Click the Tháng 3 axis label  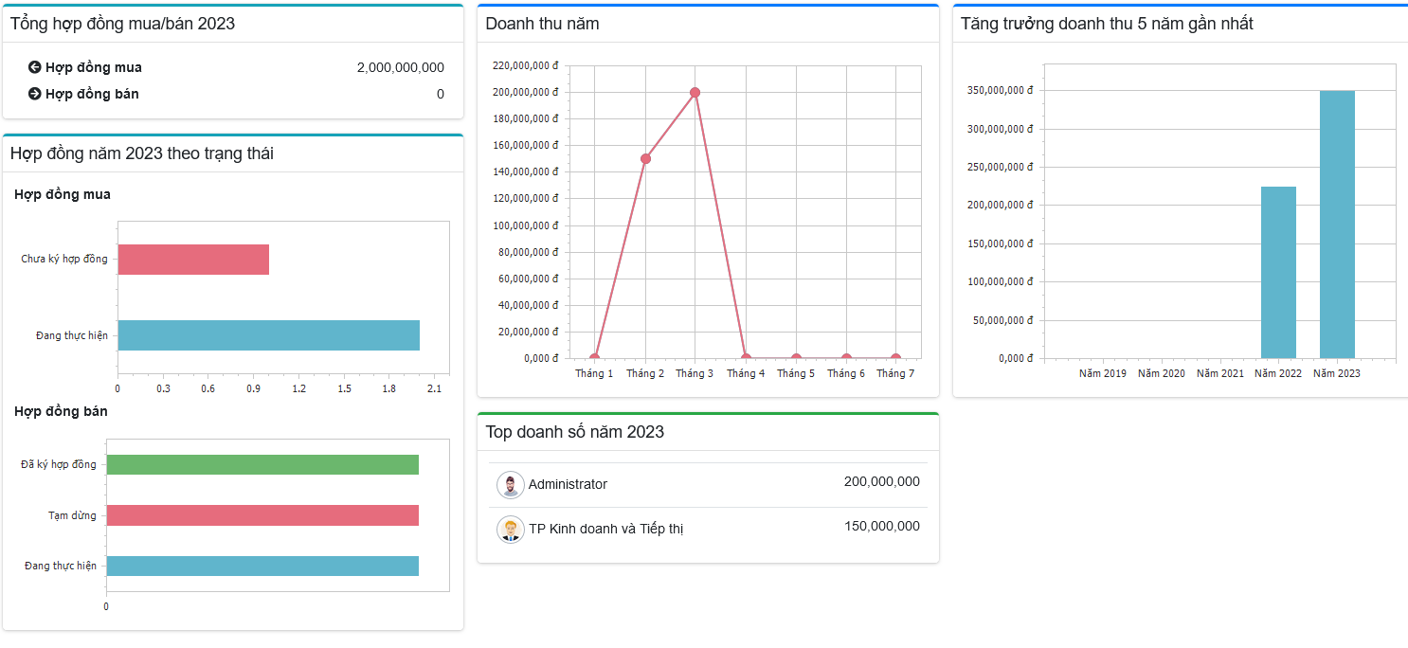(695, 373)
